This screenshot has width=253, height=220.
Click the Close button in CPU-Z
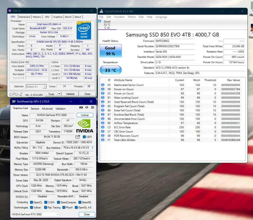point(87,94)
